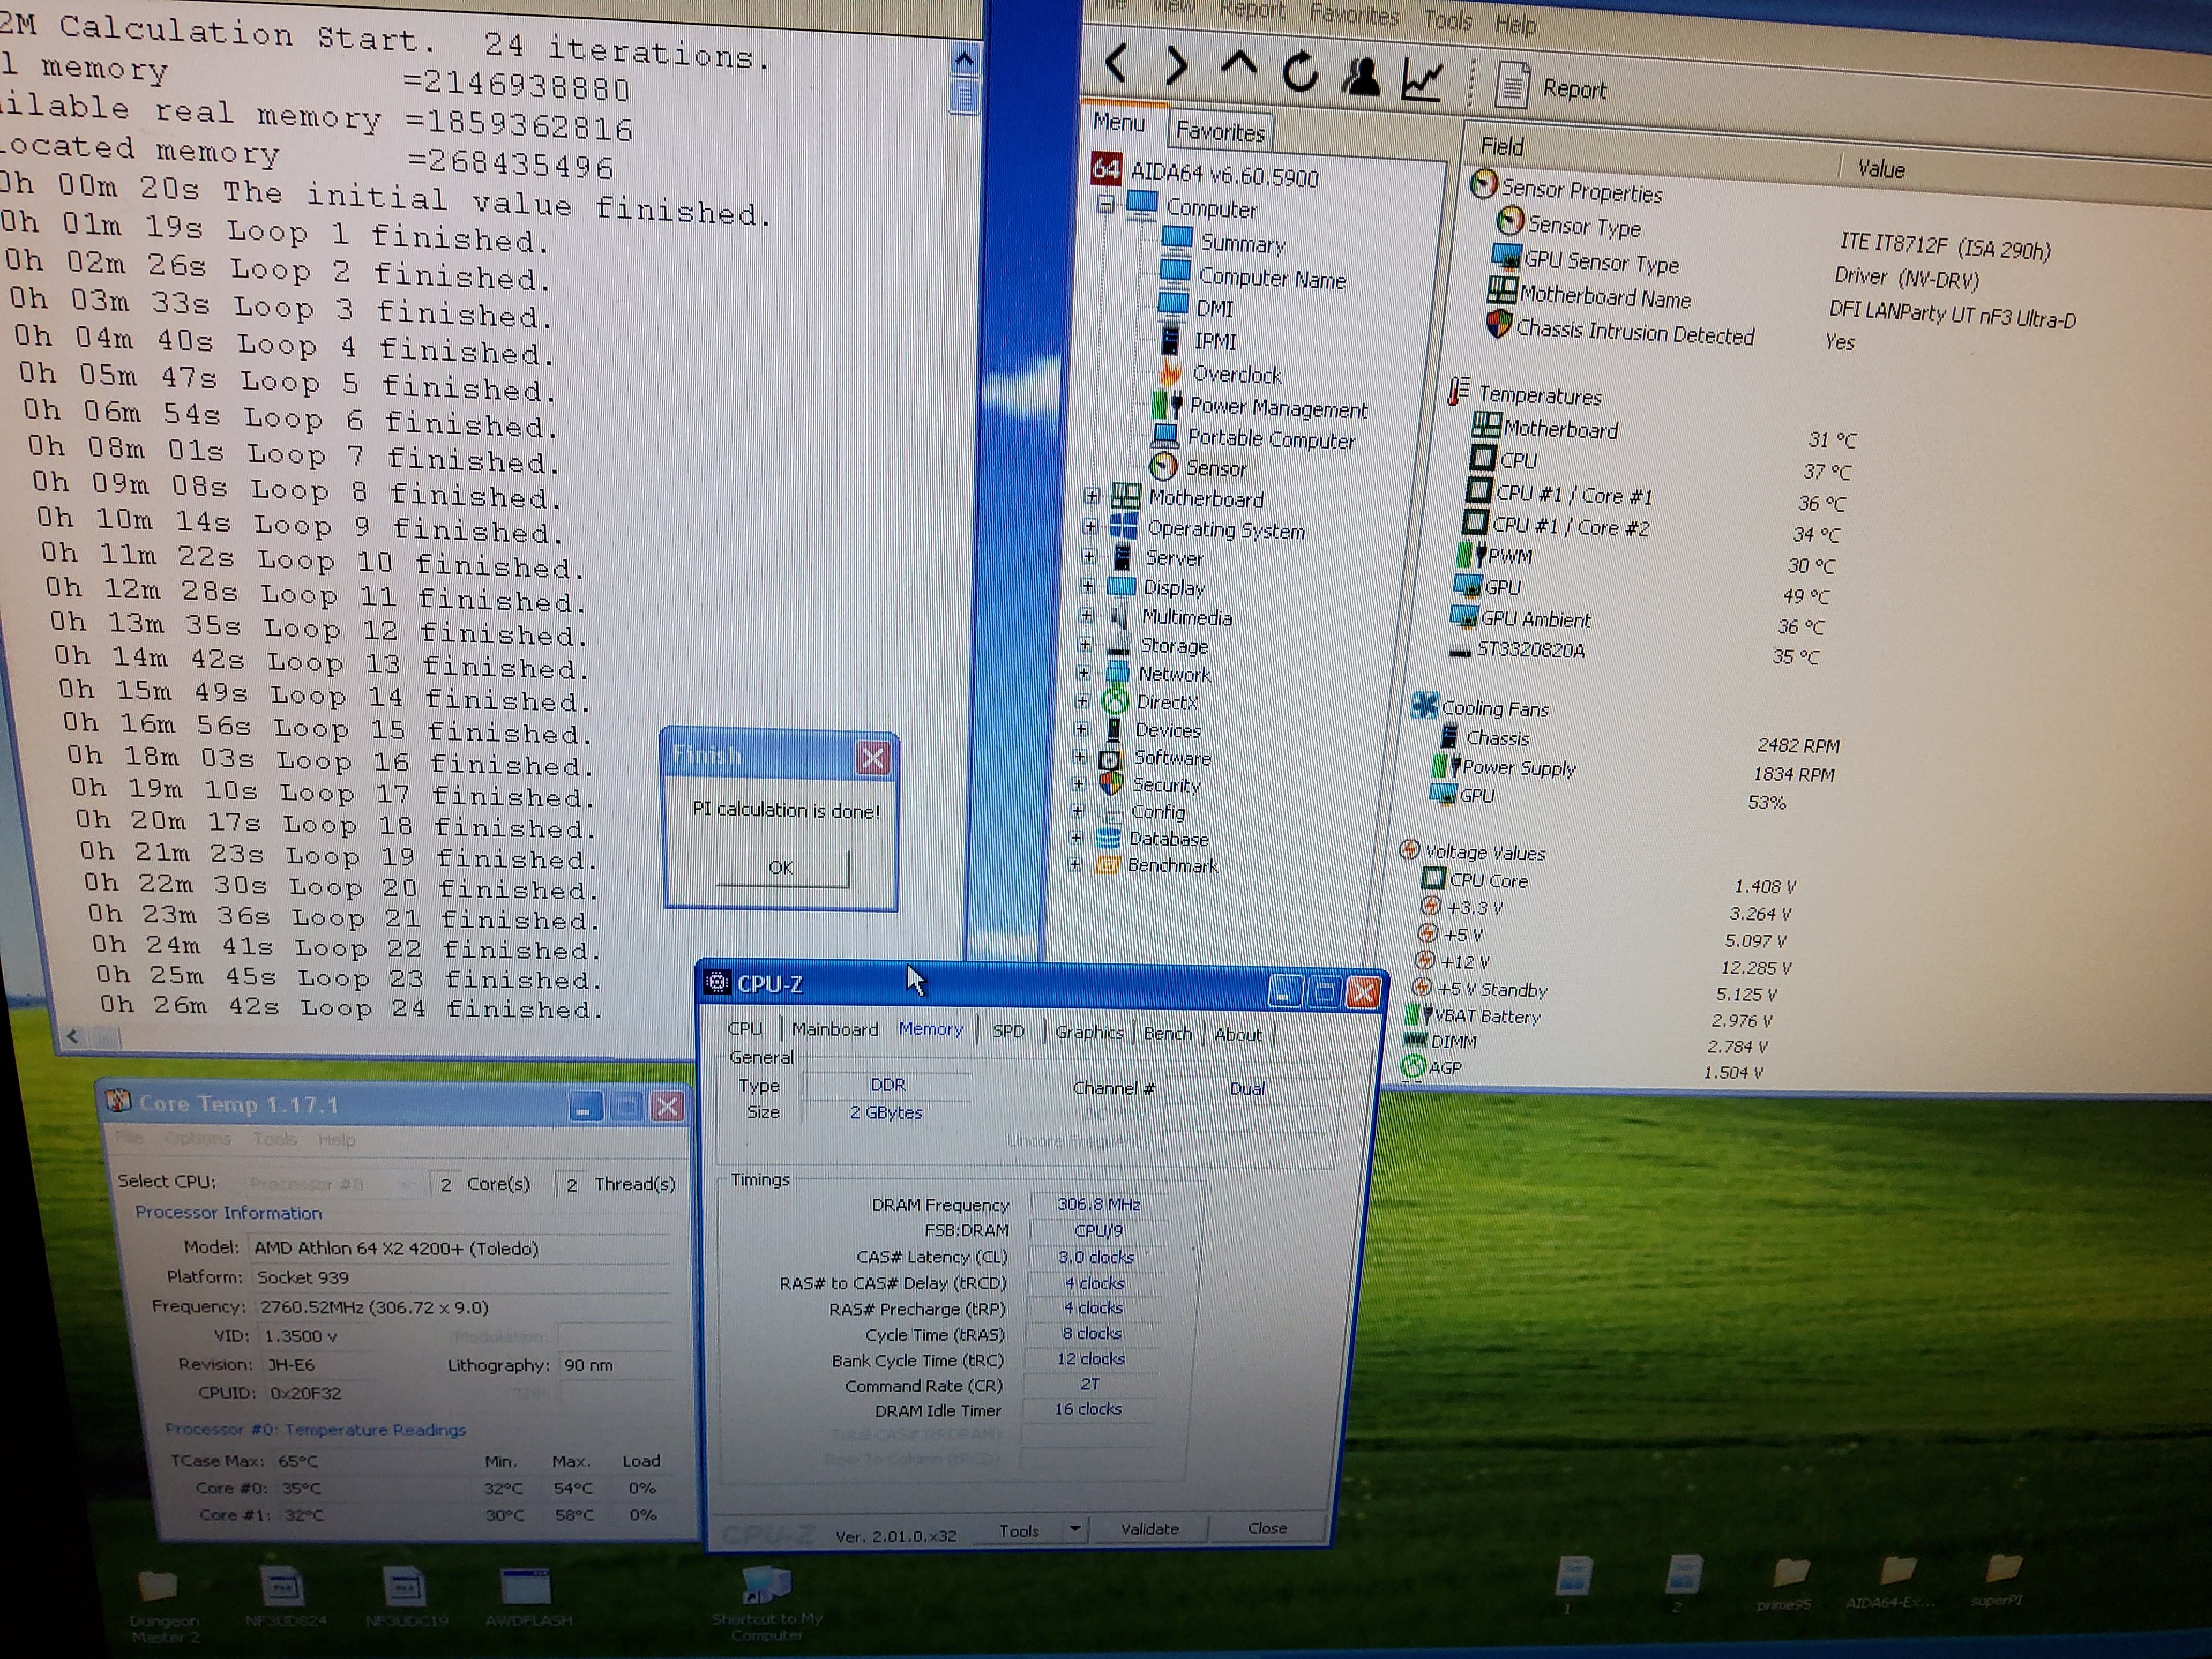Click the AIDA64 back navigation arrow
This screenshot has width=2212, height=1659.
tap(1117, 63)
